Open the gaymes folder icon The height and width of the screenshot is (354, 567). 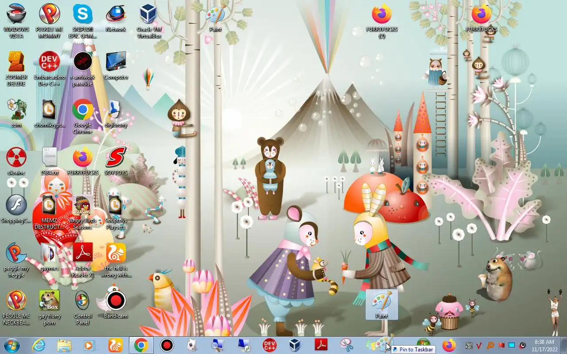pos(49,257)
